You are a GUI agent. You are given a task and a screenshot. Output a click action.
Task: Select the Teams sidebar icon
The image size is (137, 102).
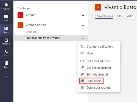pos(6,30)
